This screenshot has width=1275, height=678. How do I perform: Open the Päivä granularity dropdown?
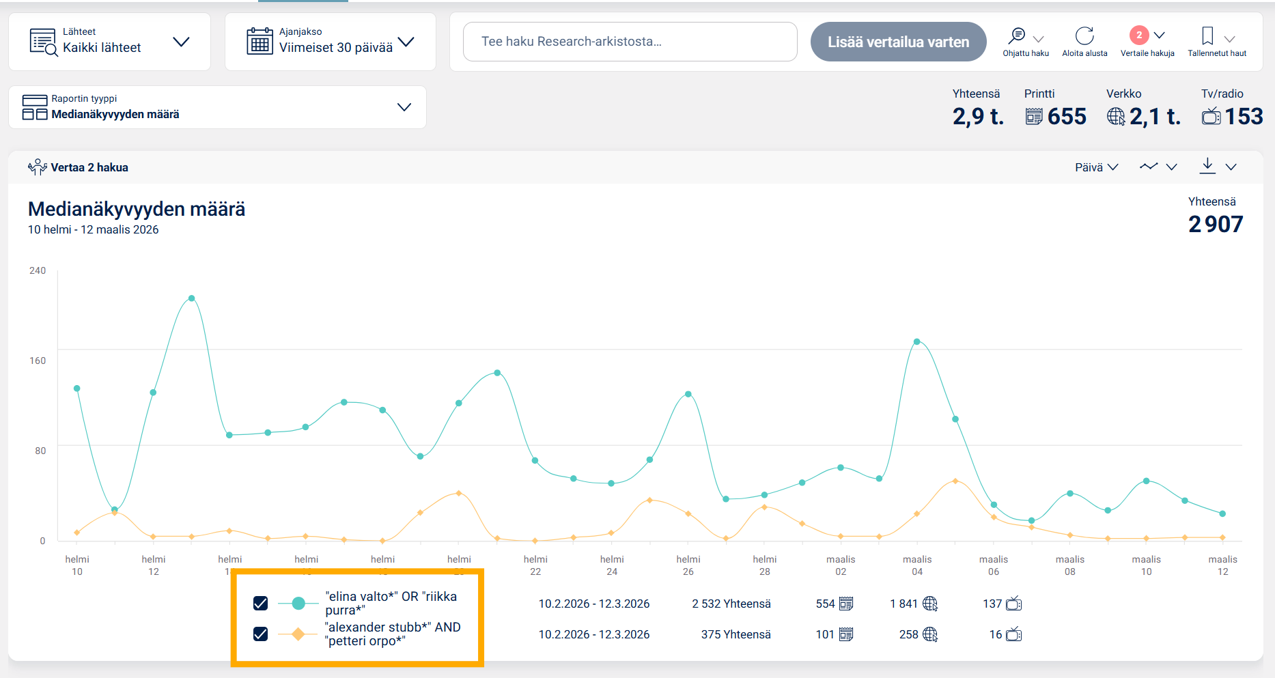click(1096, 167)
